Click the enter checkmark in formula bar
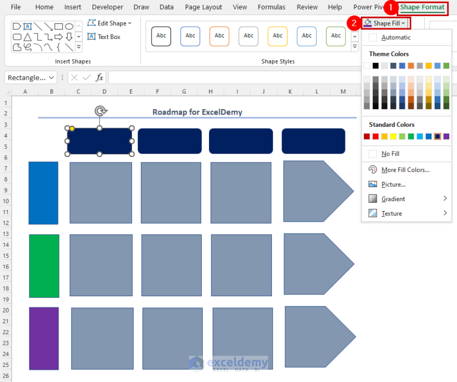Viewport: 457px width, 382px height. coord(87,77)
